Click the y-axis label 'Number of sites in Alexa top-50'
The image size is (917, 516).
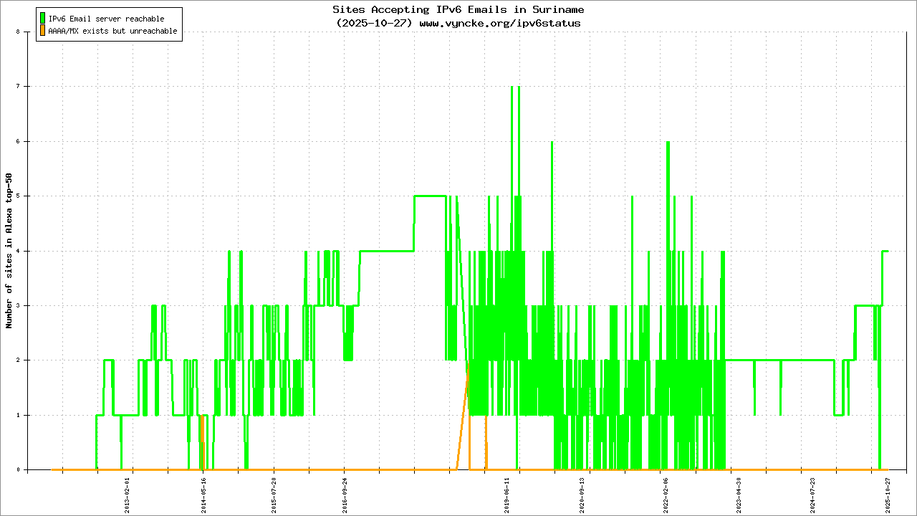[x=9, y=251]
